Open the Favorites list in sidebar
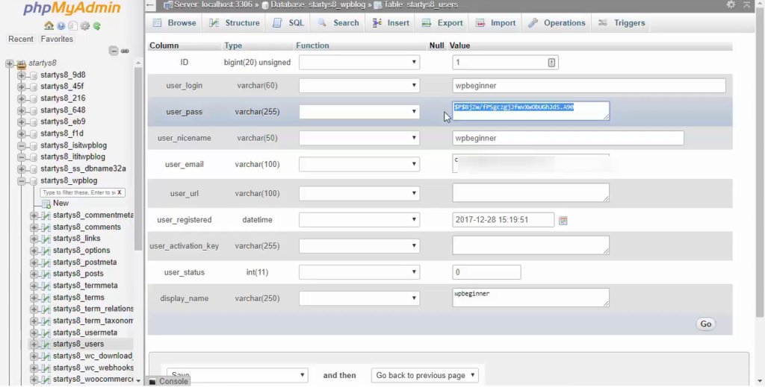The height and width of the screenshot is (387, 765). click(58, 39)
